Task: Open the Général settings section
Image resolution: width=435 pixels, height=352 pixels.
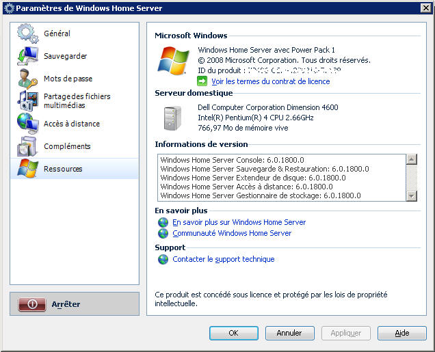Action: (75, 33)
